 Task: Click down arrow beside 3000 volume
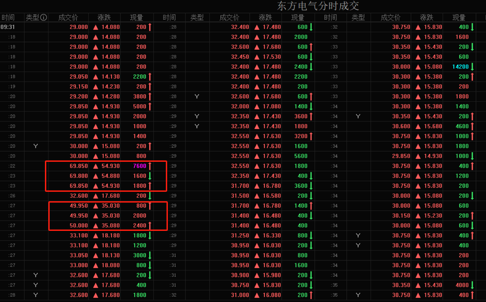[150, 255]
